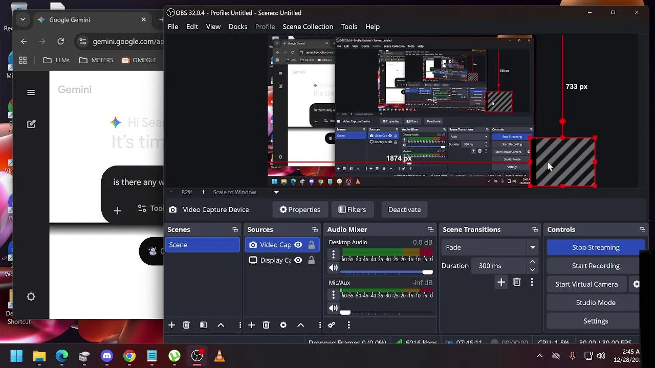
Task: Add a new scene with plus icon
Action: (172, 325)
